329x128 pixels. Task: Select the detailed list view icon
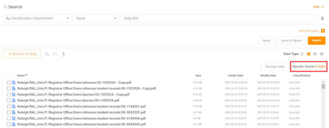tap(309, 54)
